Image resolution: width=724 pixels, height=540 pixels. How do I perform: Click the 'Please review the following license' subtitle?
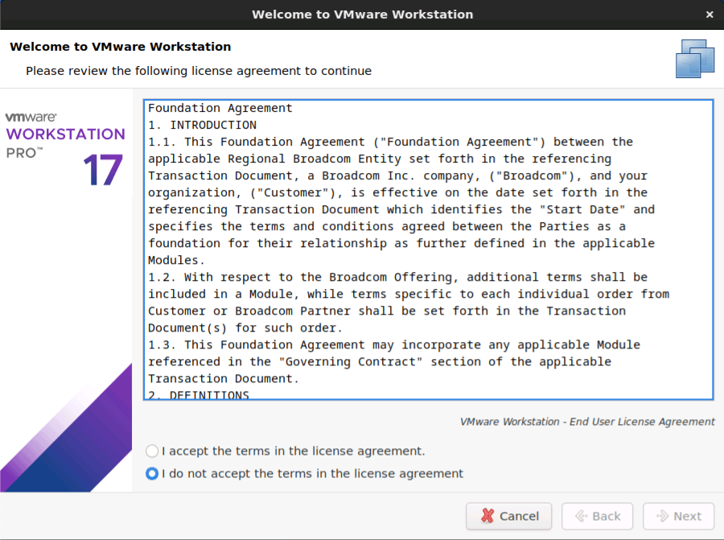pos(198,71)
